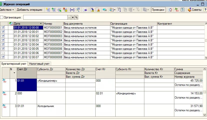This screenshot has height=120, width=207.
Task: Click the amount 31 571,90
Action: 196,106
